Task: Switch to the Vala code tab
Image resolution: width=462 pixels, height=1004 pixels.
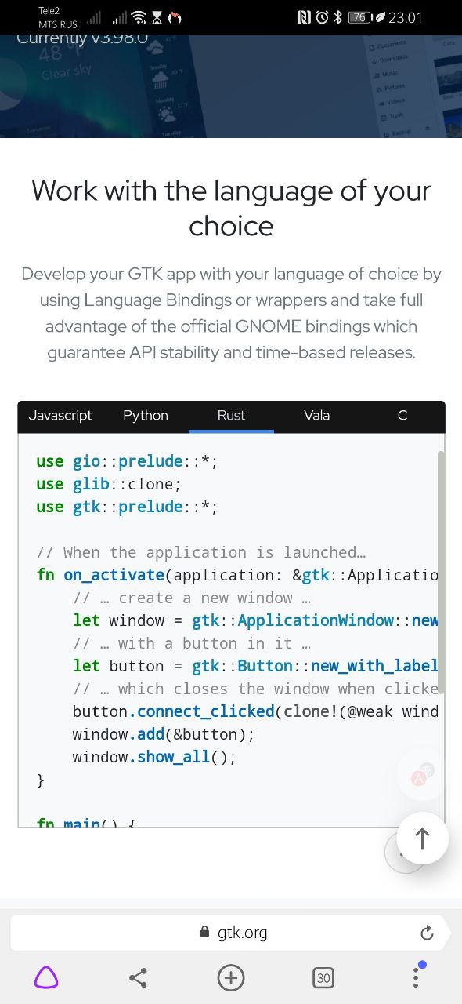Action: coord(316,416)
